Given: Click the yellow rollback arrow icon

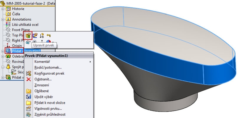Looking at the screenshot, I should (x=48, y=36).
